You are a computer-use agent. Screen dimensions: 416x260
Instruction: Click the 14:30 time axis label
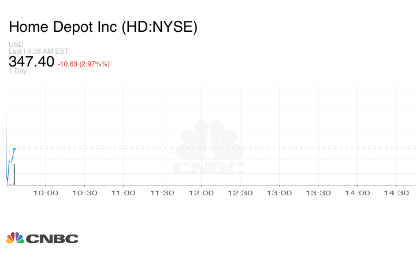pos(396,193)
